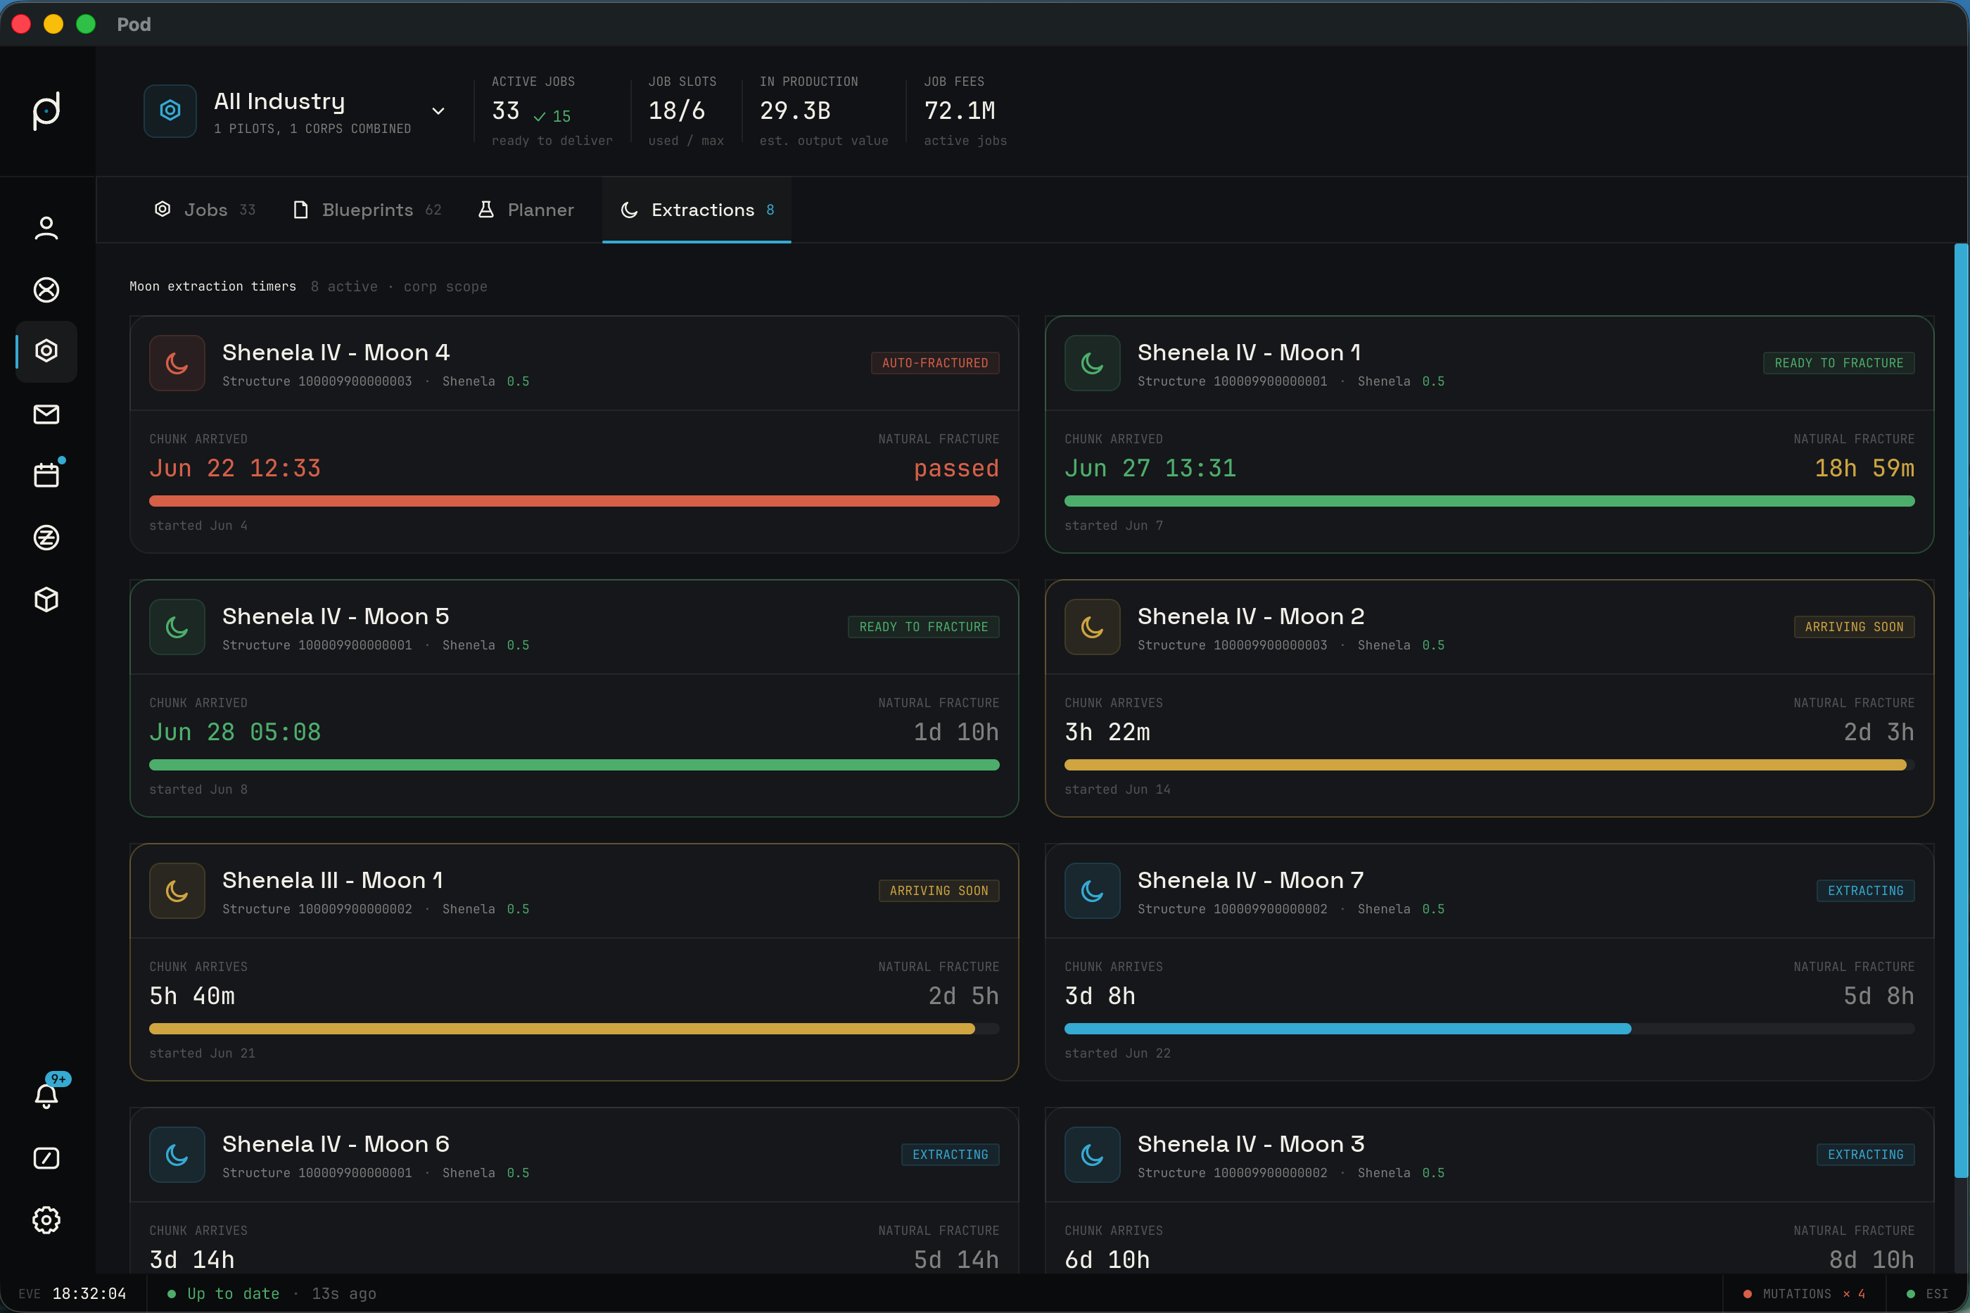Click Moon 3's EXTRACTING badge
The width and height of the screenshot is (1970, 1313).
coord(1865,1154)
